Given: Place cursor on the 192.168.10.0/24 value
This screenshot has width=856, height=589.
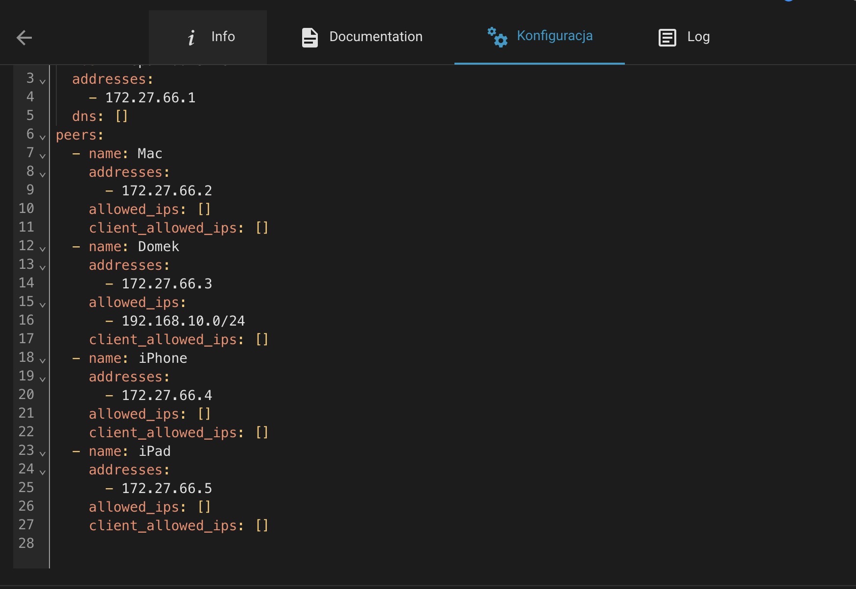Looking at the screenshot, I should 183,321.
